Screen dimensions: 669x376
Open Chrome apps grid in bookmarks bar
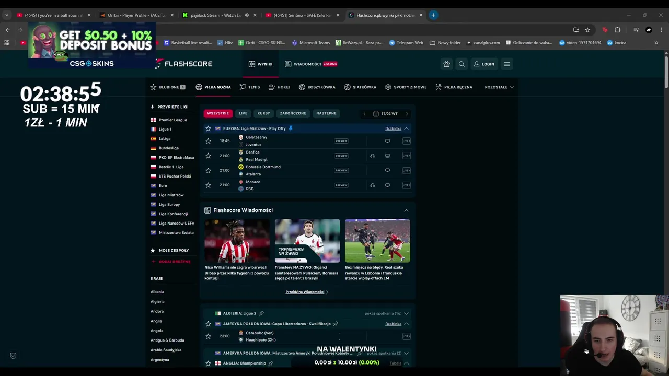(7, 43)
